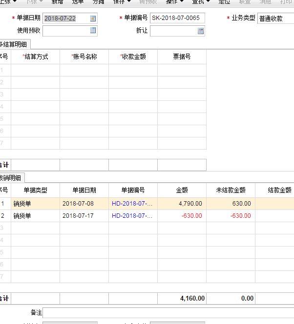Screen dimensions: 294x324
Task: Click the 单据编号 field SK-2018-07-0065
Action: coord(177,18)
